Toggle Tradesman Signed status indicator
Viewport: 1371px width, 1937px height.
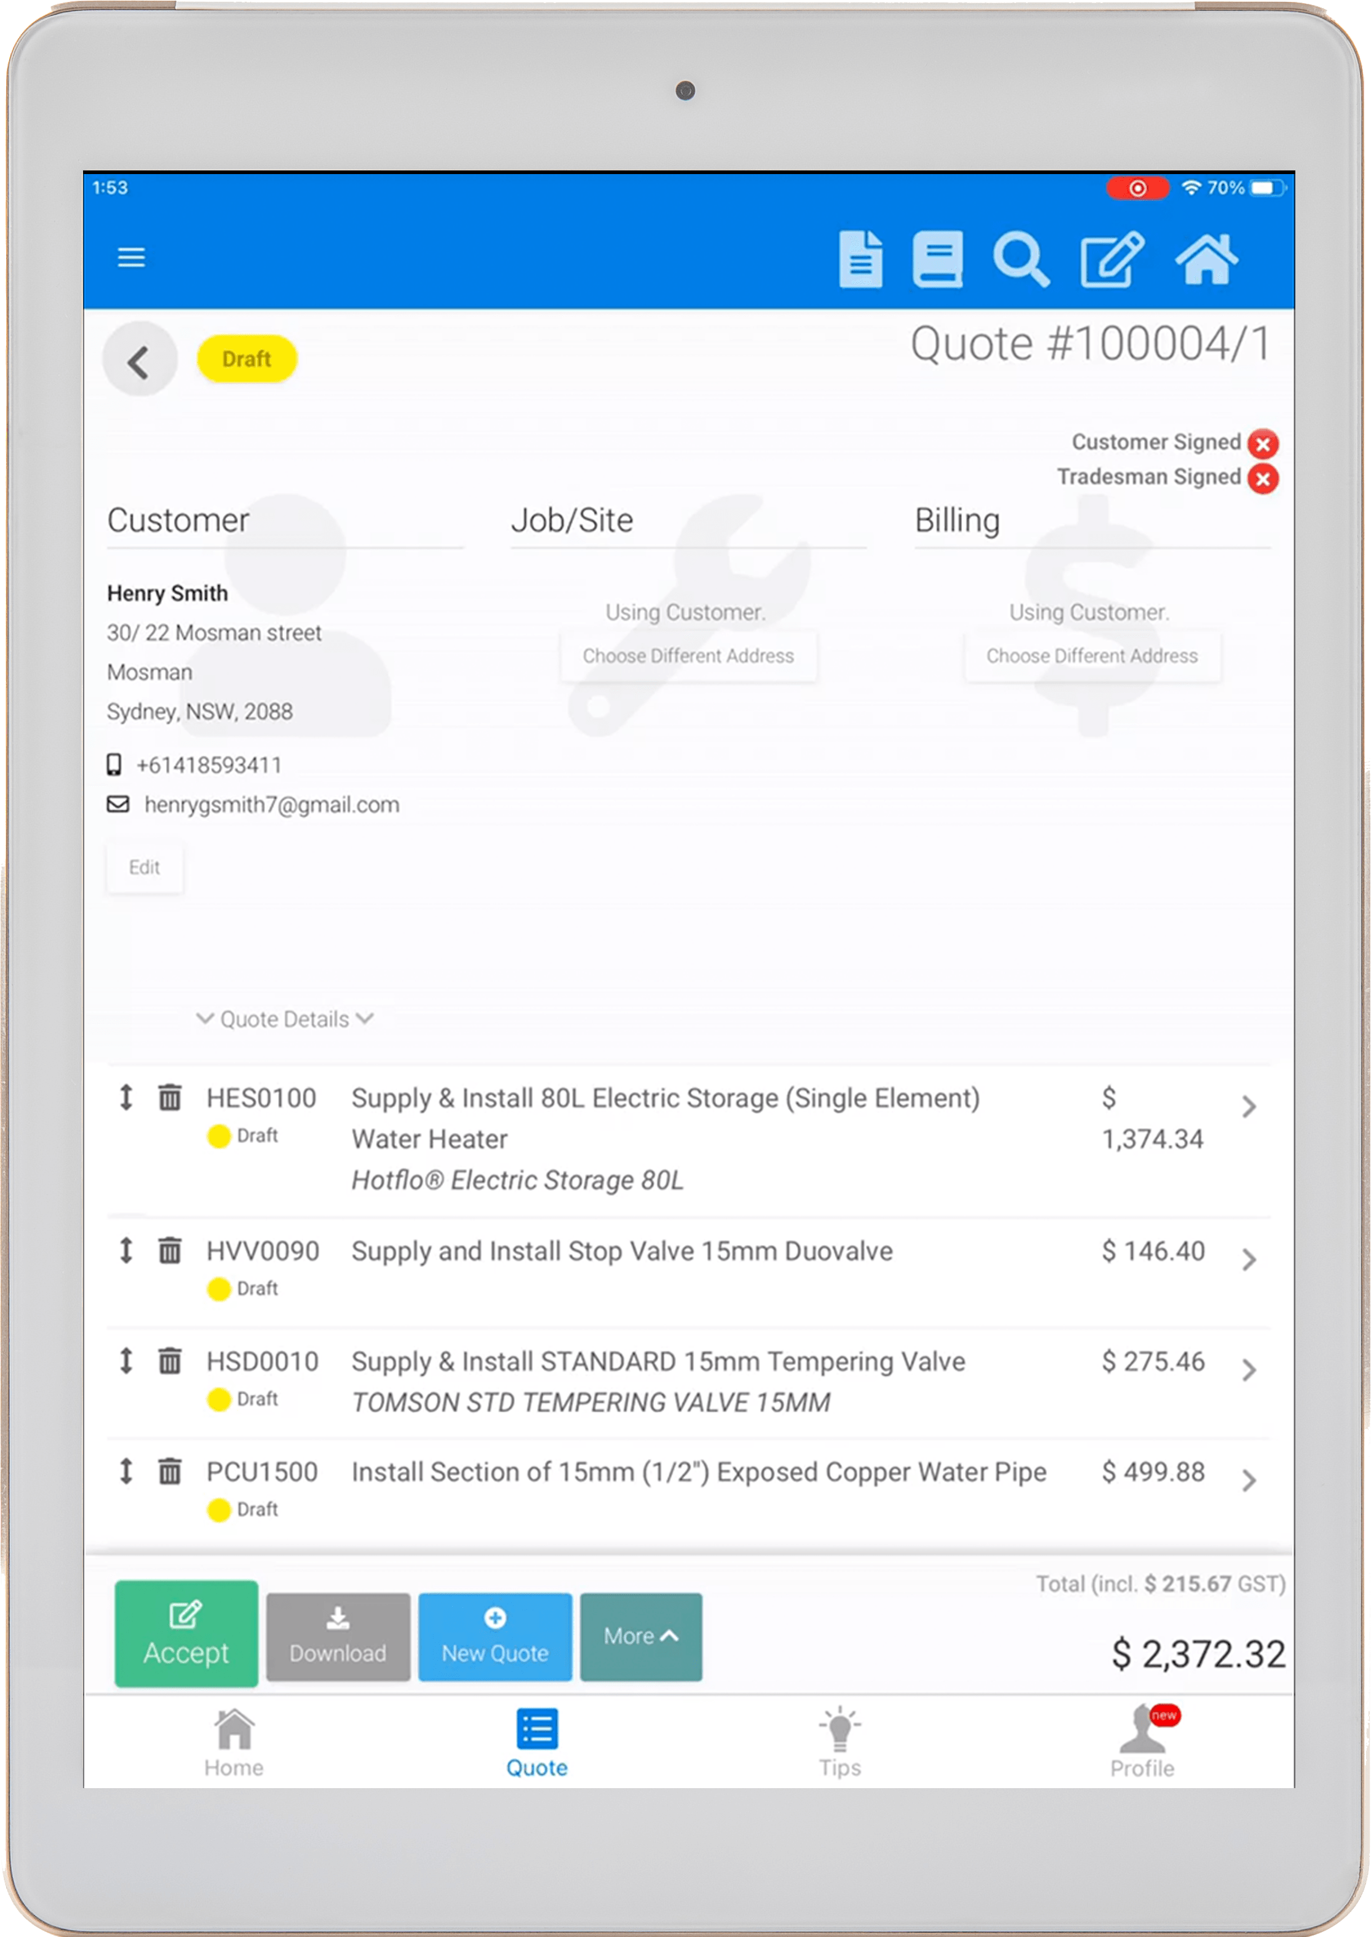[1263, 479]
